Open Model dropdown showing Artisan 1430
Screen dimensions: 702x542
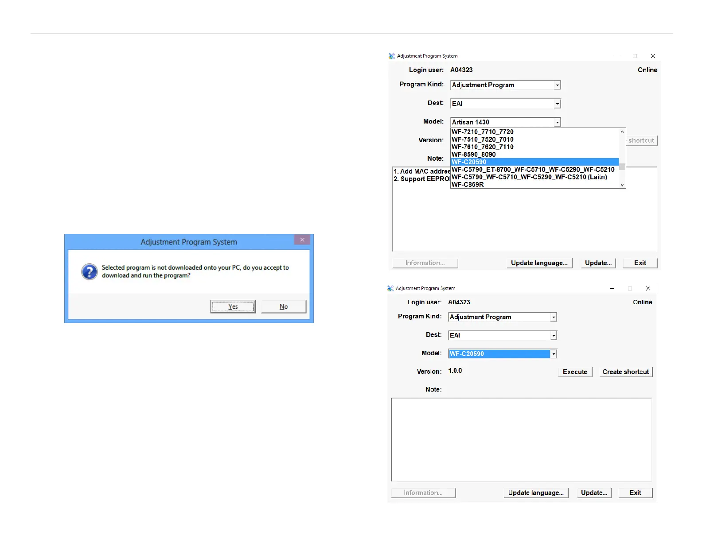point(558,122)
